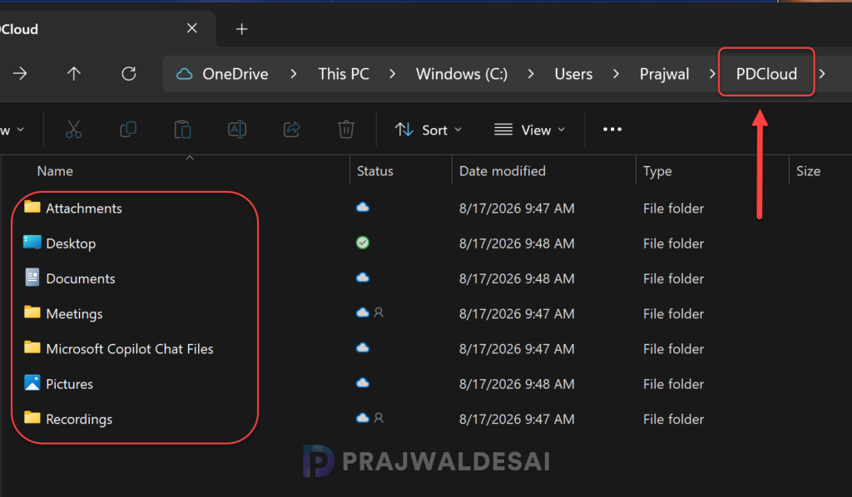Open the New dropdown arrow at toolbar left
852x497 pixels.
21,130
